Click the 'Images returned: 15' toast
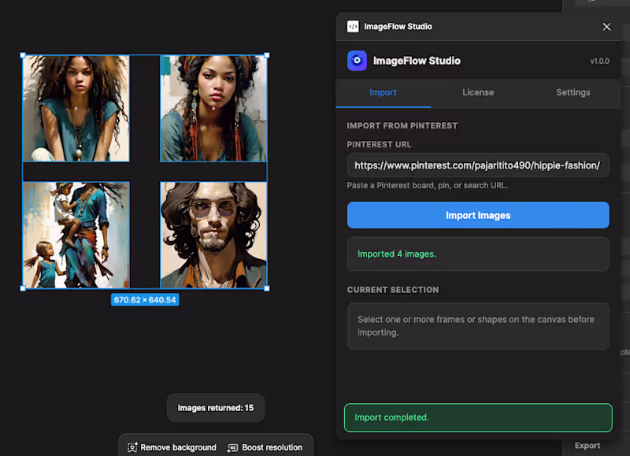630x456 pixels. click(x=216, y=408)
